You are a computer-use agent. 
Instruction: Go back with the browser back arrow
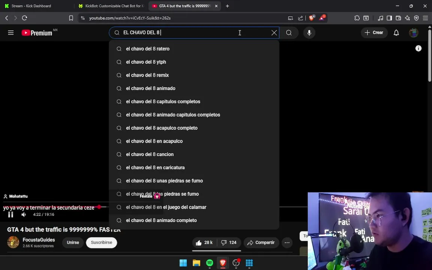(x=7, y=18)
